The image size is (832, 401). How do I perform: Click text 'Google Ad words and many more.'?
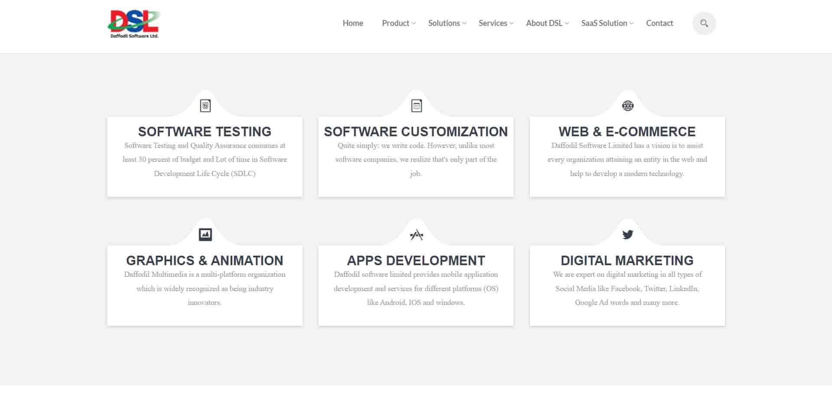(x=627, y=302)
